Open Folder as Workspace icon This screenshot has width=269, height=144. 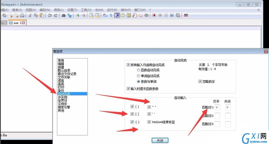click(141, 16)
